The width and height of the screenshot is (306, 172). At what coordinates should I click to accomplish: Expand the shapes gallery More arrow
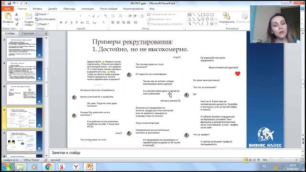pos(216,24)
